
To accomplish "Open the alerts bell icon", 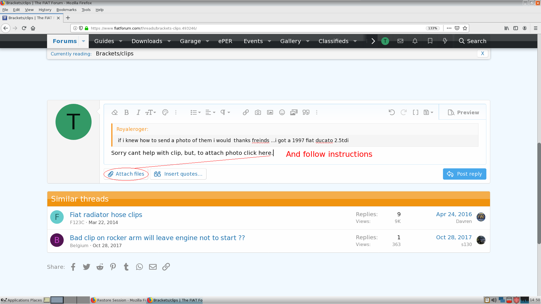I will click(x=415, y=41).
